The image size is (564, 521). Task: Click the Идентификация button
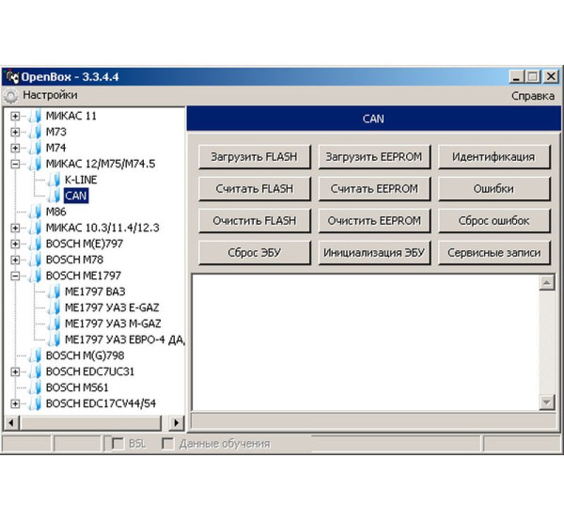pyautogui.click(x=493, y=157)
